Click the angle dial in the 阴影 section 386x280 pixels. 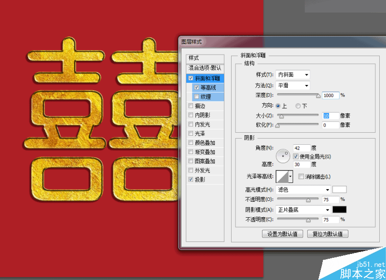coord(284,156)
